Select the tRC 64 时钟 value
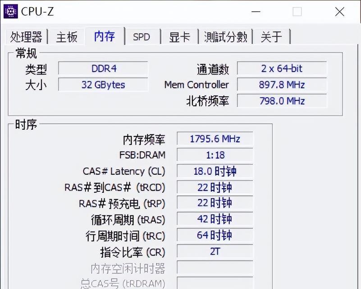This screenshot has height=289, width=361. [x=215, y=235]
